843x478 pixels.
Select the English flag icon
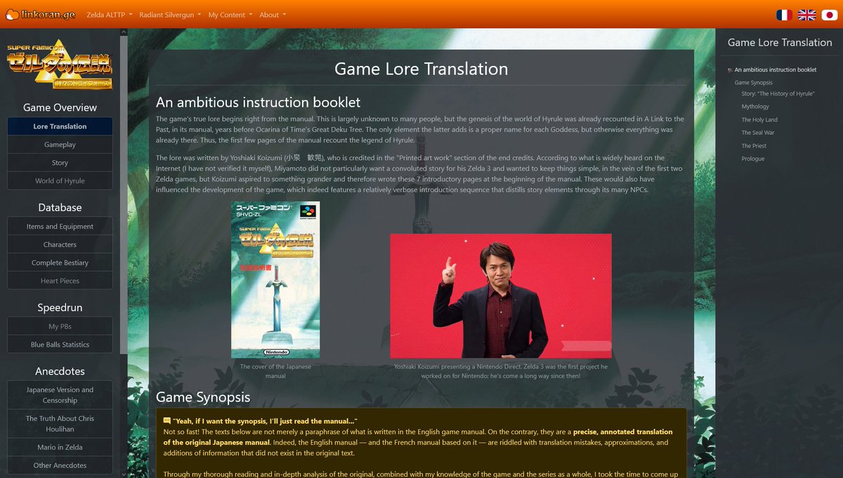(806, 14)
